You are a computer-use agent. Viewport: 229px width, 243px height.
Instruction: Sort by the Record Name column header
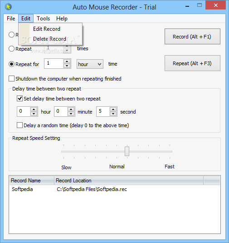pos(32,181)
